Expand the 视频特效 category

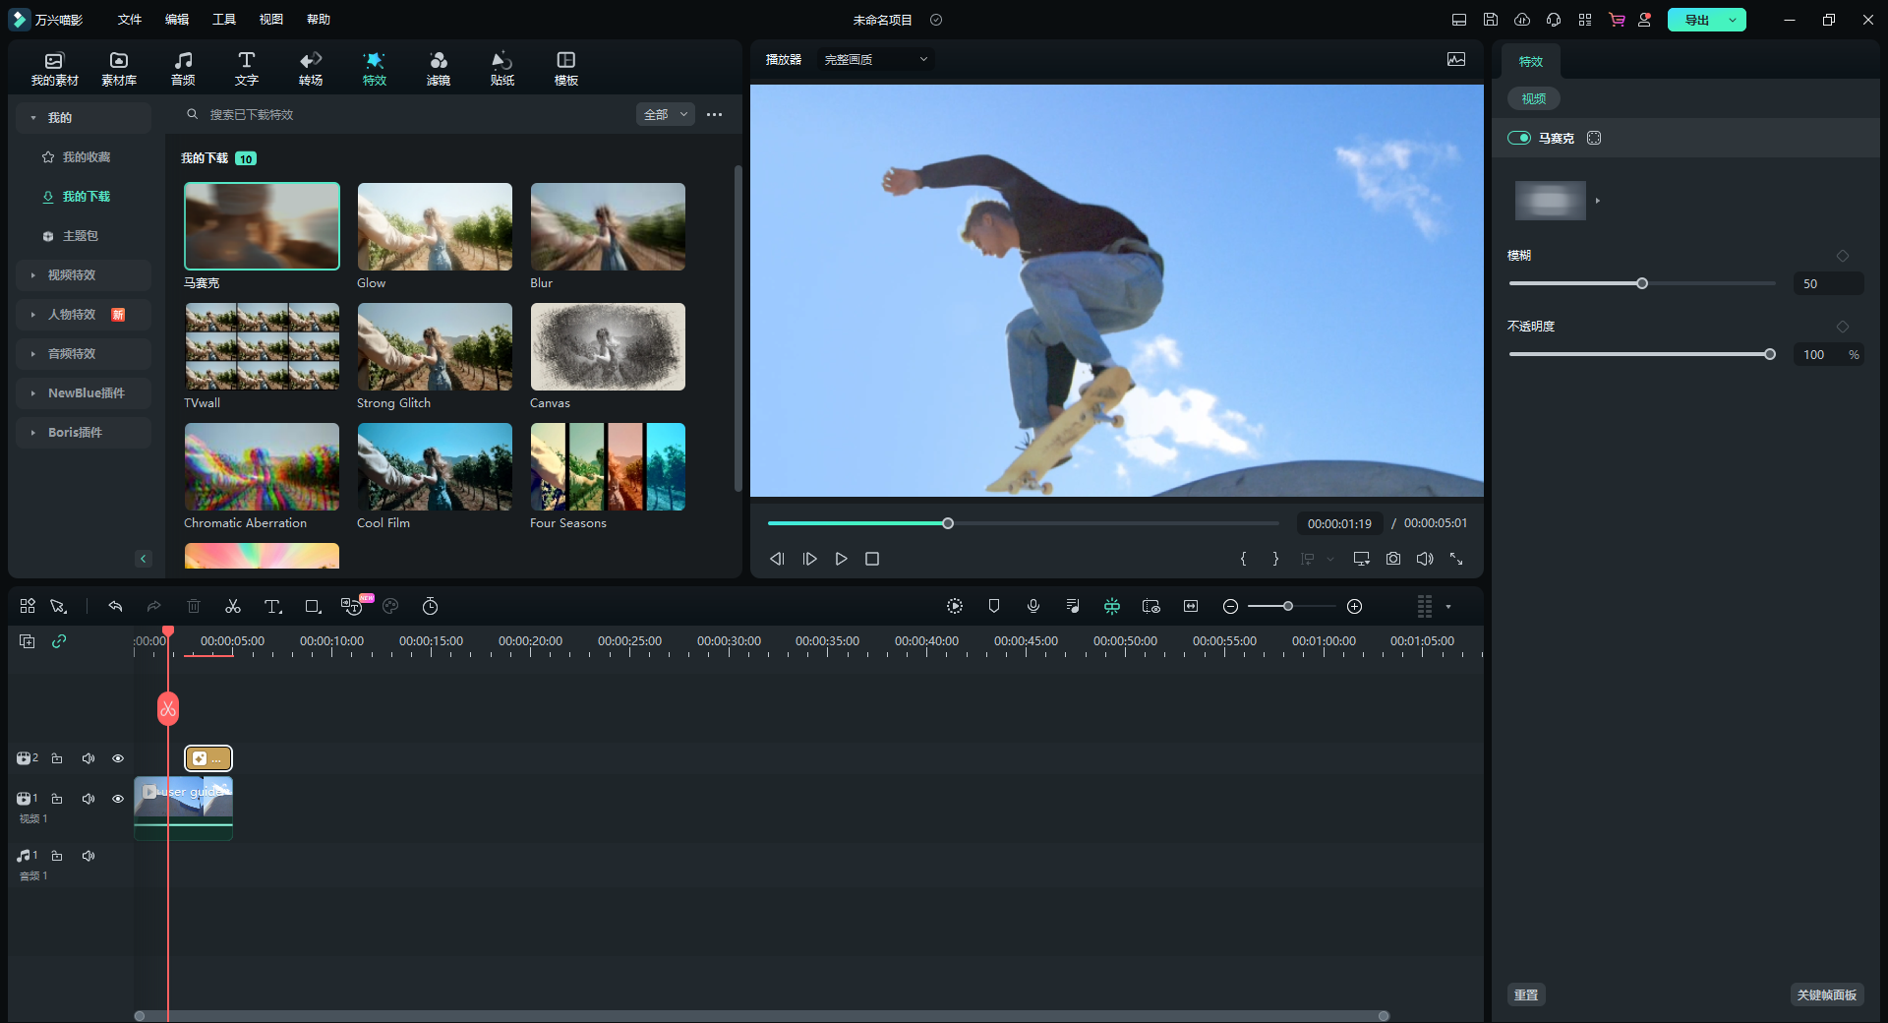click(72, 275)
